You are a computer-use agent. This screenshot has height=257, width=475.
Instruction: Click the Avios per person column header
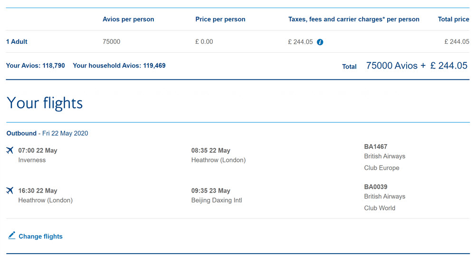[x=128, y=19]
